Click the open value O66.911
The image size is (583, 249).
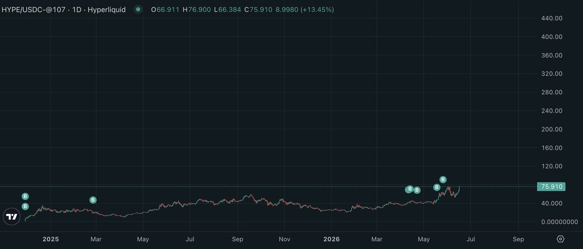165,10
